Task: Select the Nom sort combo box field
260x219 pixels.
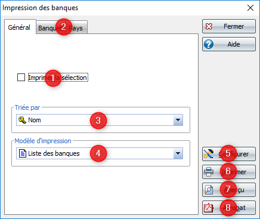Action: (x=100, y=120)
